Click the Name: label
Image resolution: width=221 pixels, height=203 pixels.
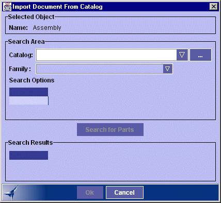(x=19, y=28)
